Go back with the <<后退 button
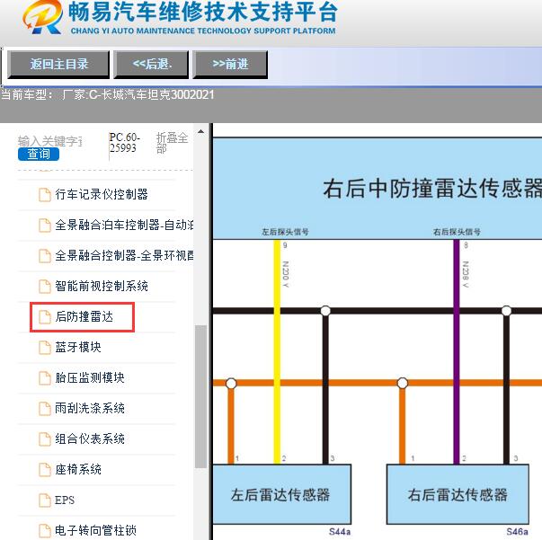Screen dimensions: 542x540 pos(151,65)
